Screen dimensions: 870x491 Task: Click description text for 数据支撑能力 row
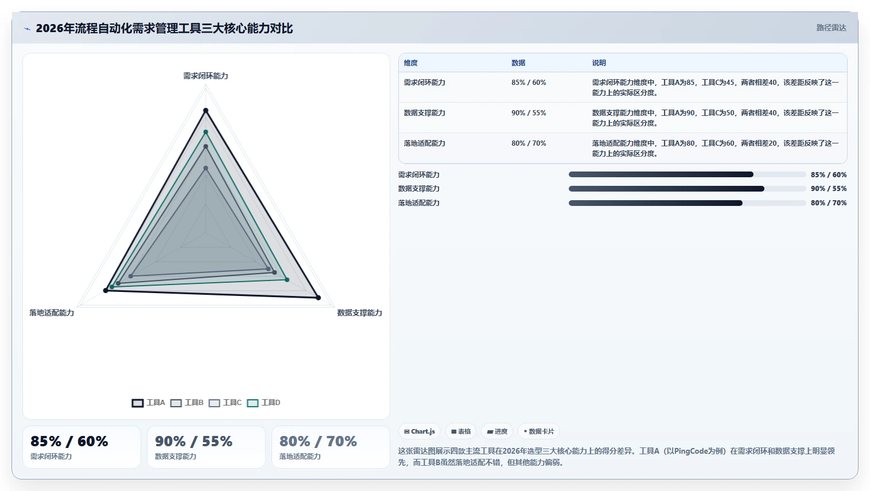click(716, 118)
